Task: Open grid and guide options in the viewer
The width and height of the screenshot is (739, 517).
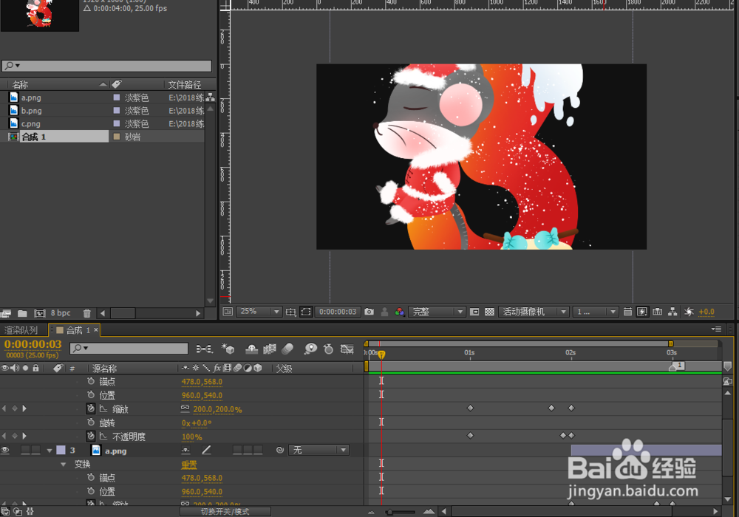Action: coord(290,312)
